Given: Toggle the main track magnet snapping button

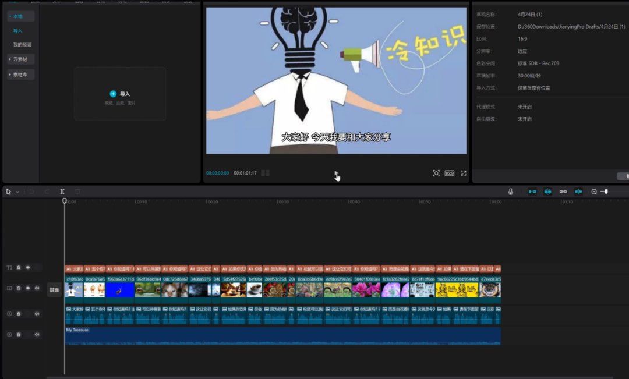Looking at the screenshot, I should (x=532, y=192).
